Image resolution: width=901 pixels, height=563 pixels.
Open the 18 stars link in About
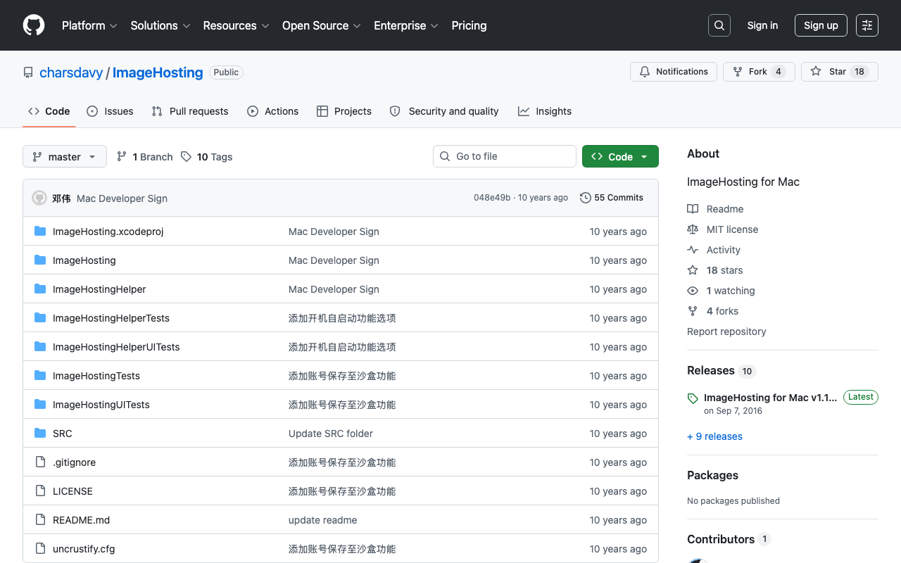pyautogui.click(x=724, y=270)
